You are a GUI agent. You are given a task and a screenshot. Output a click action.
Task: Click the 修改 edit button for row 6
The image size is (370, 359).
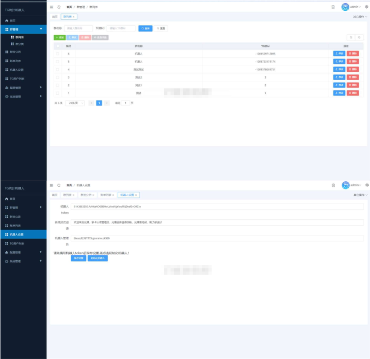(339, 54)
